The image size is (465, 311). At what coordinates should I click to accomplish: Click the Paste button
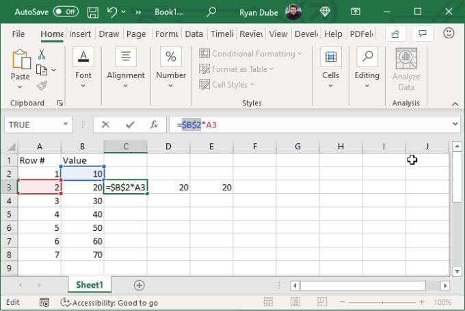(x=20, y=69)
